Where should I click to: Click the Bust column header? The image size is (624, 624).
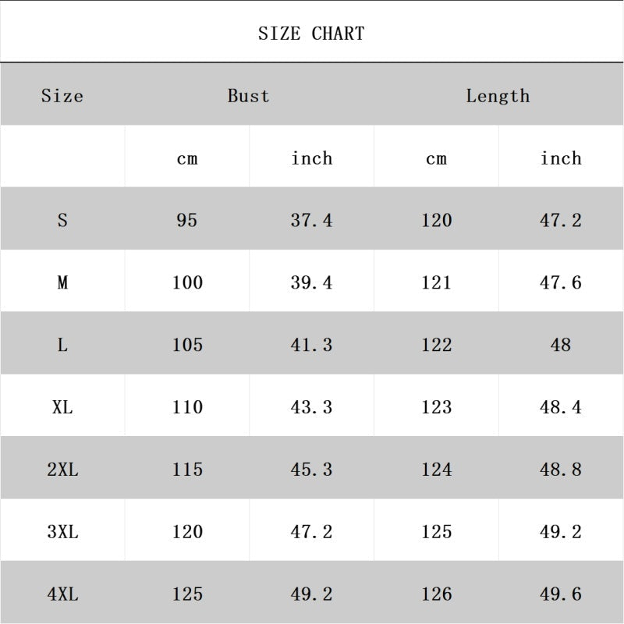tap(249, 96)
